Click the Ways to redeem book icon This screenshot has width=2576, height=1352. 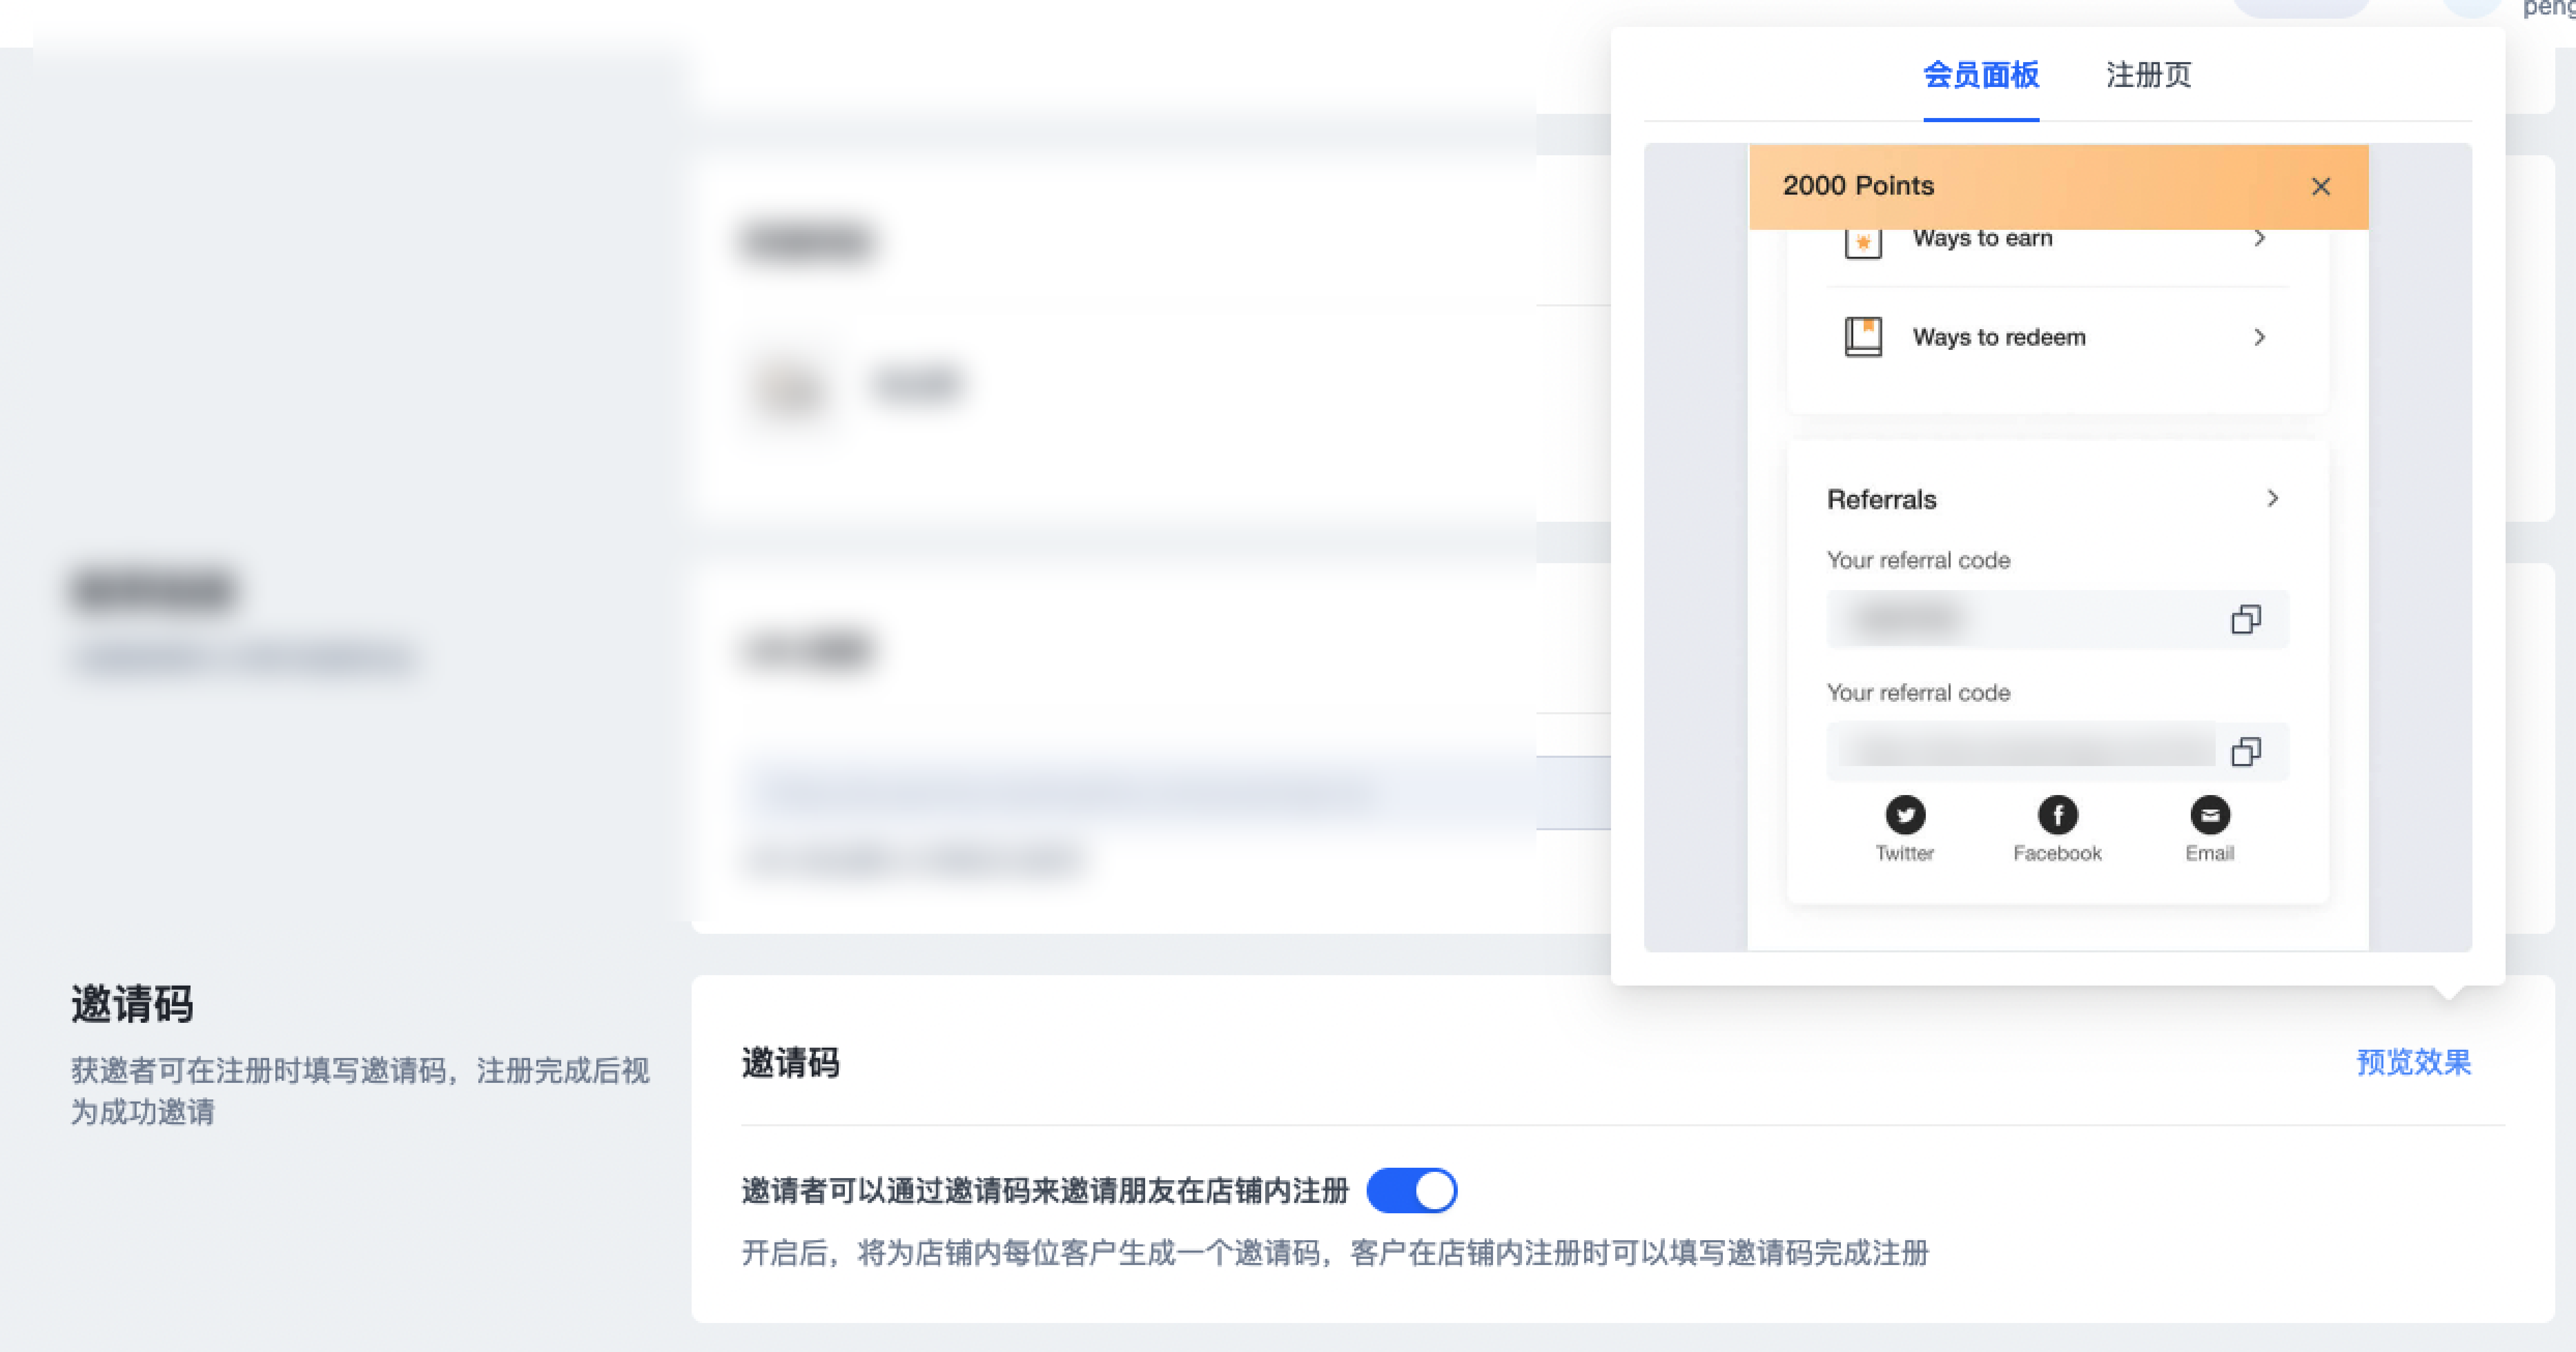1862,337
